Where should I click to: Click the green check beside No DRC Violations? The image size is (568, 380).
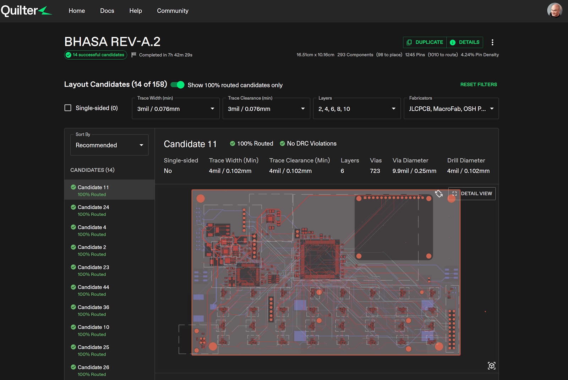[x=282, y=144]
